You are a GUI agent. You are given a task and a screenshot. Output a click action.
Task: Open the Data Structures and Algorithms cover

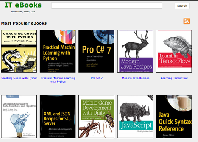[19, 117]
